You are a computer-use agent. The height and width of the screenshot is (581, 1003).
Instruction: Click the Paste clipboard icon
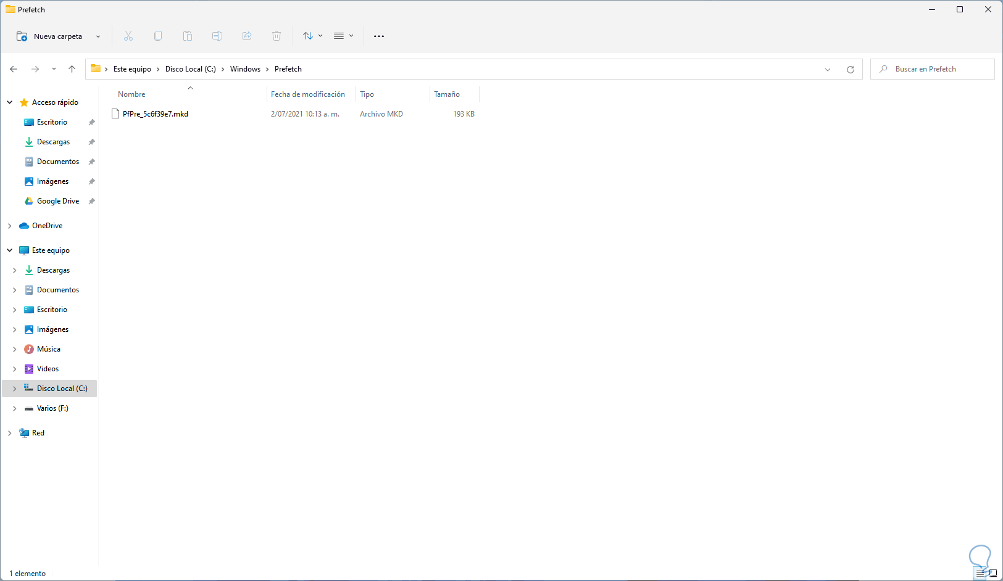pos(188,36)
